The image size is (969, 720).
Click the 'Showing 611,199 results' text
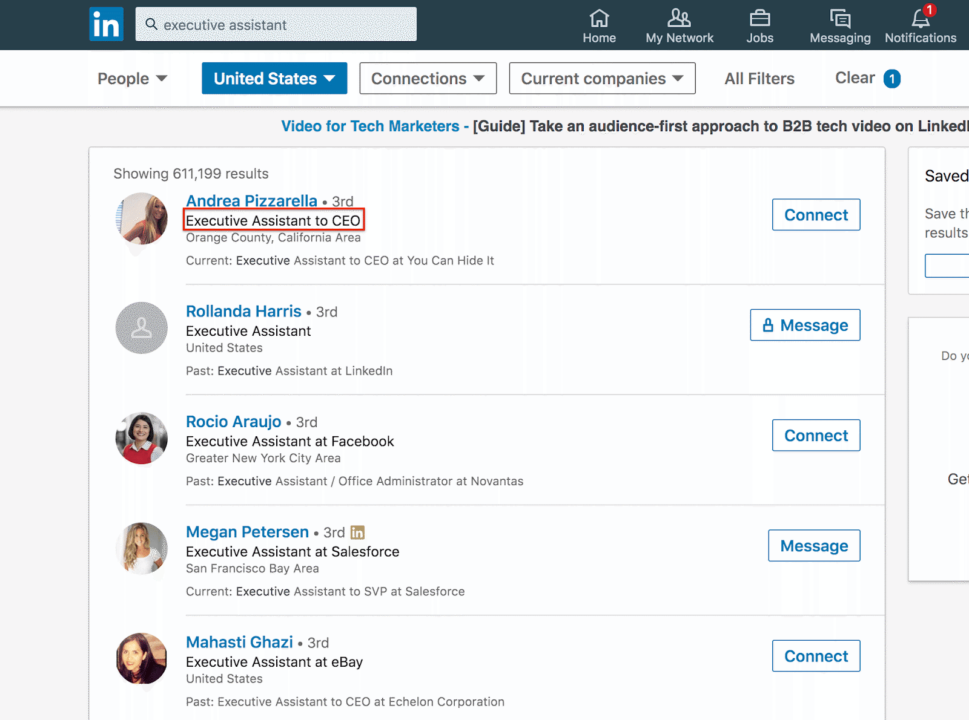tap(191, 174)
